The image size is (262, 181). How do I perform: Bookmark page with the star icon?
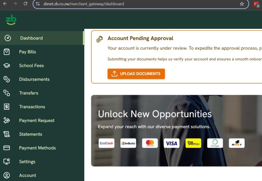coord(242,4)
